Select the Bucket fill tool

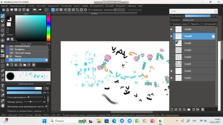[x=2, y=51]
